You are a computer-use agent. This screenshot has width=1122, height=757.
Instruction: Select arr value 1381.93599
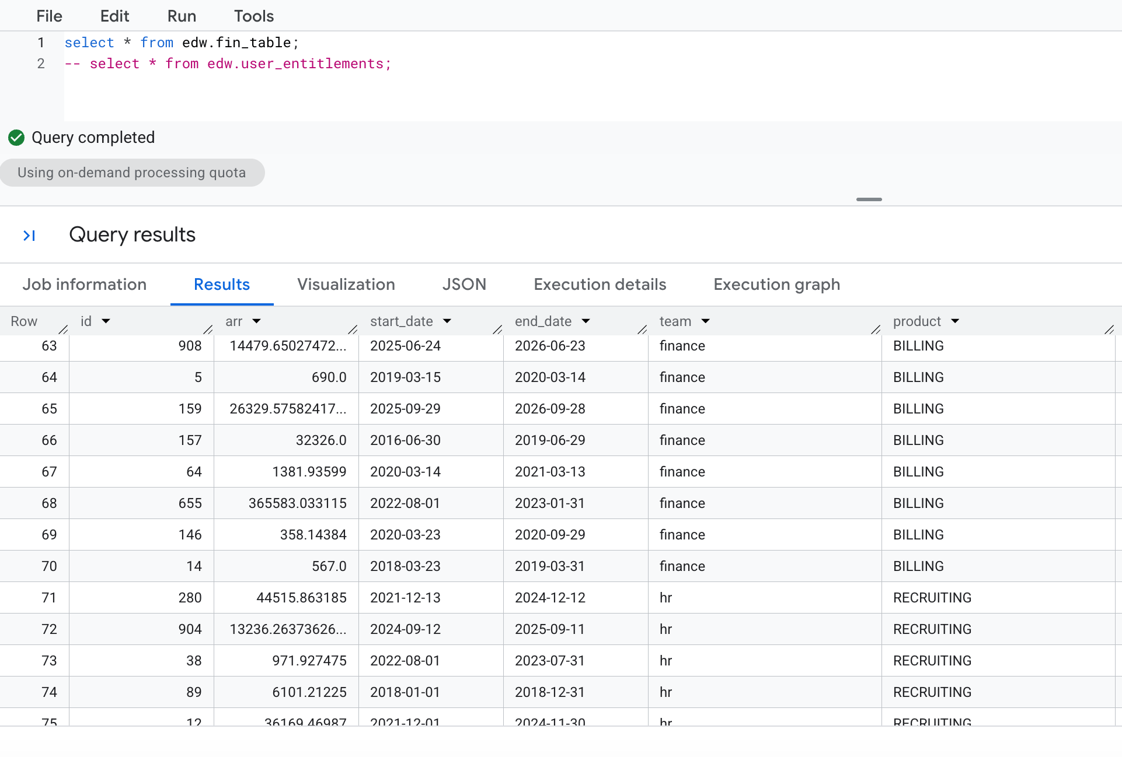(x=309, y=472)
